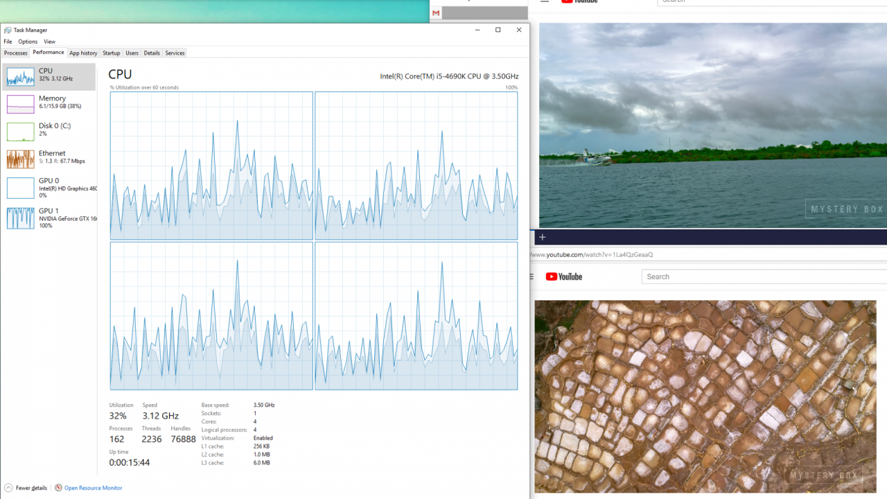Click YouTube logo in lower browser
The image size is (887, 499).
pyautogui.click(x=563, y=277)
